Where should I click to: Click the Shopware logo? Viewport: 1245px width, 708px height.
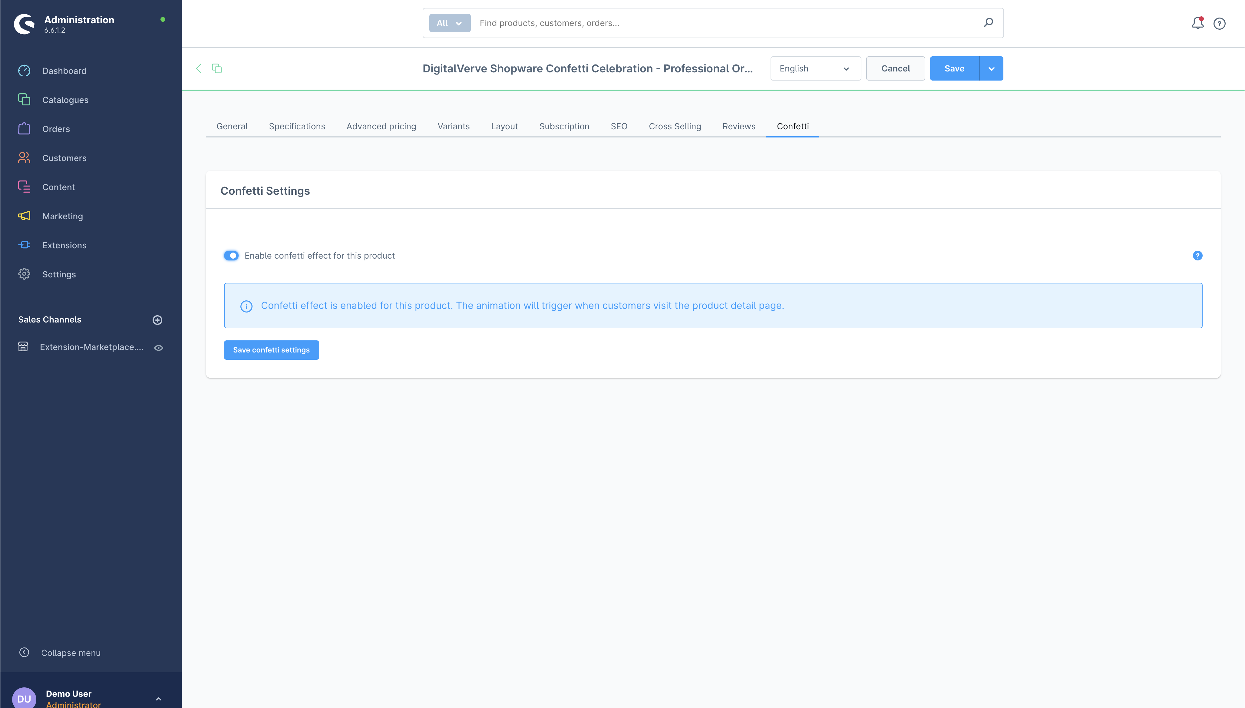24,24
